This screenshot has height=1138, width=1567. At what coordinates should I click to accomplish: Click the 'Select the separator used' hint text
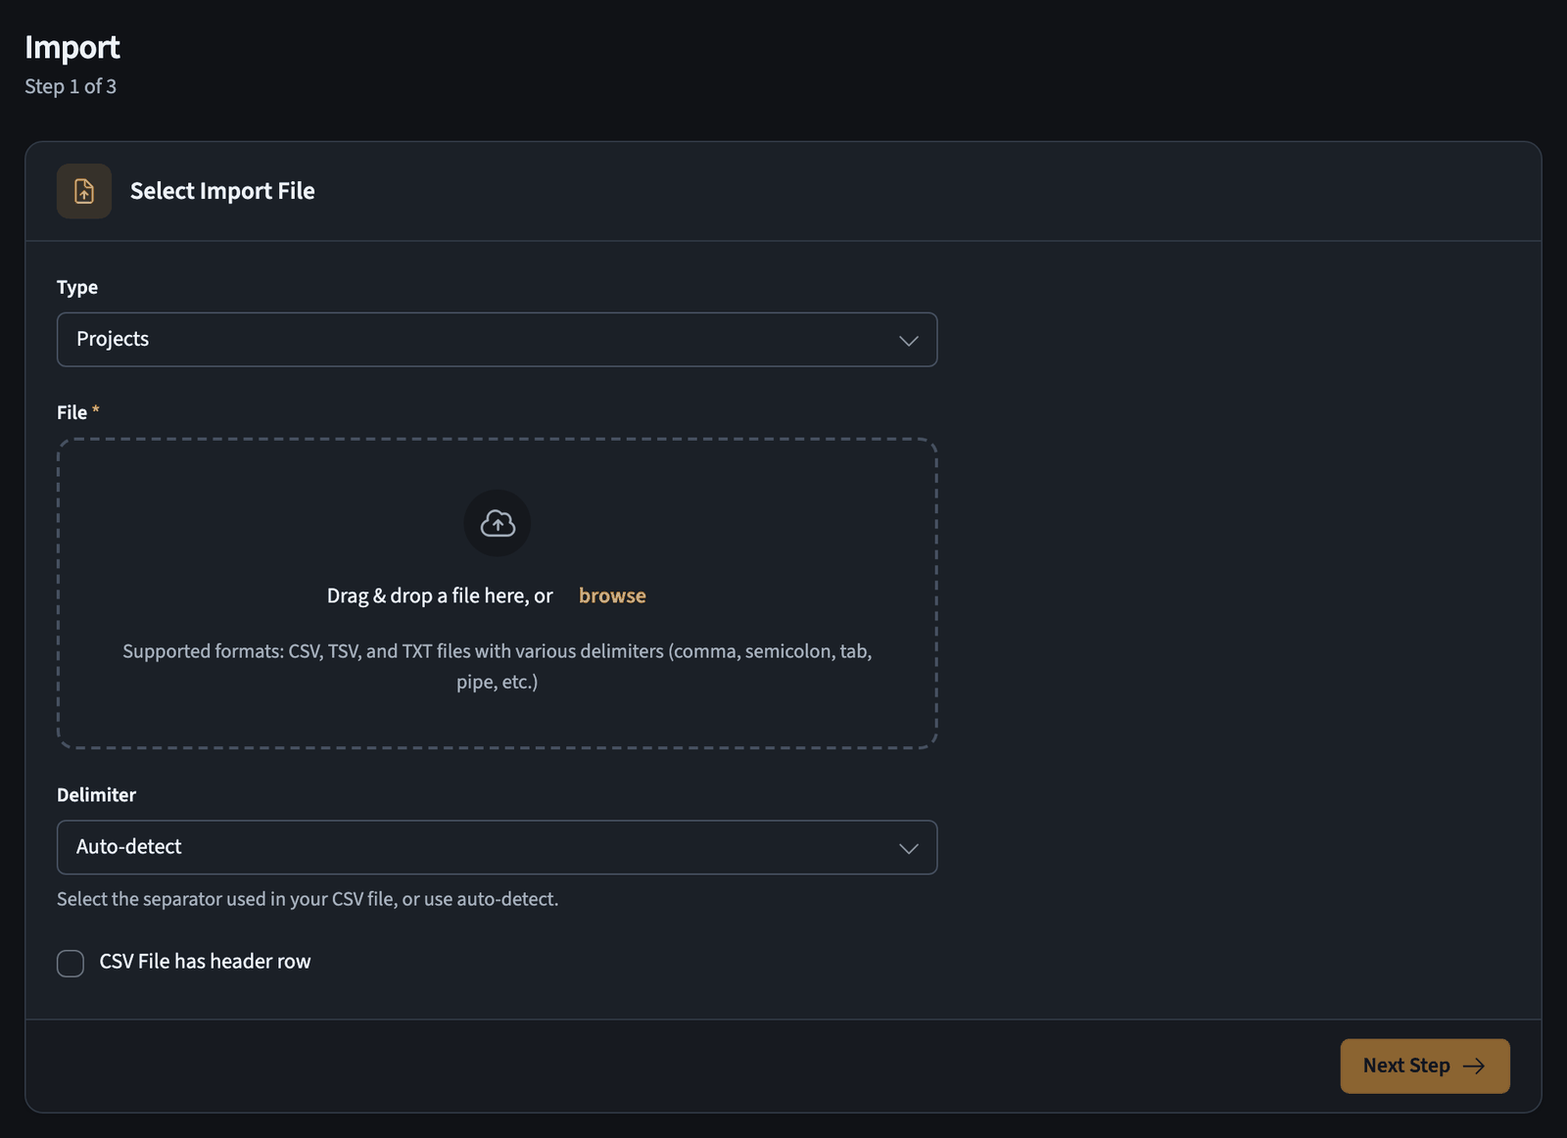point(308,899)
